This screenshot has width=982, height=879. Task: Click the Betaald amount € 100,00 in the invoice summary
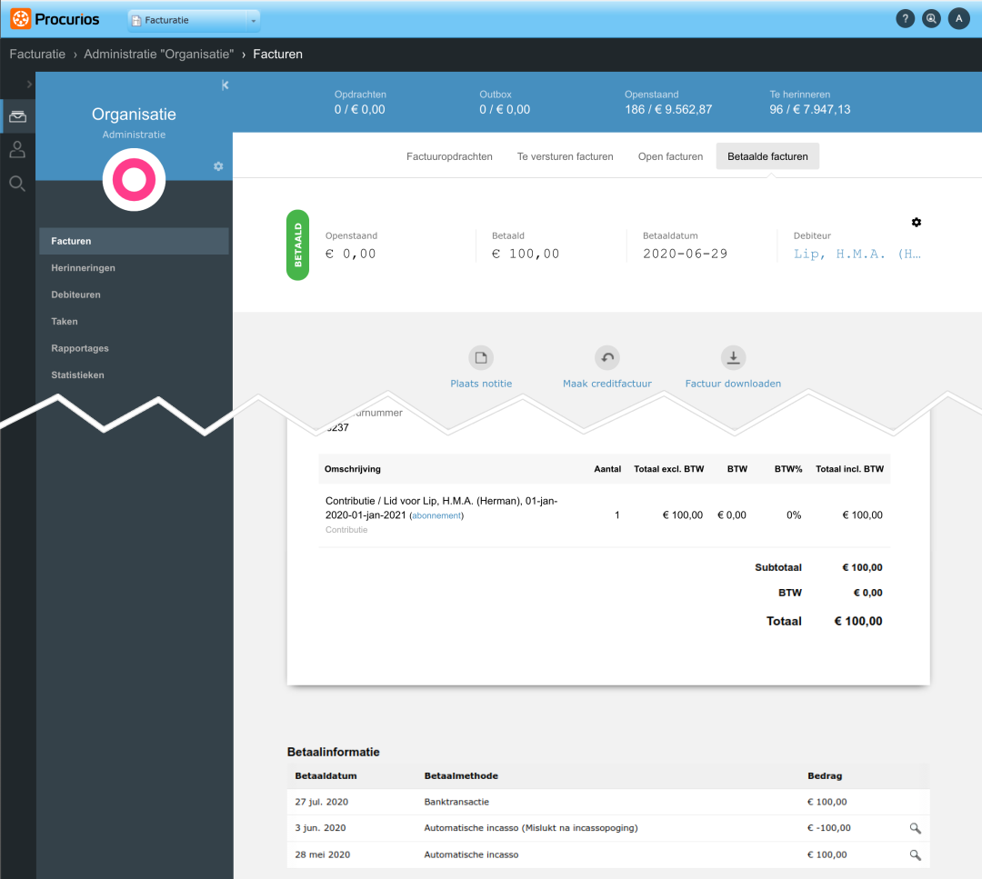point(525,255)
